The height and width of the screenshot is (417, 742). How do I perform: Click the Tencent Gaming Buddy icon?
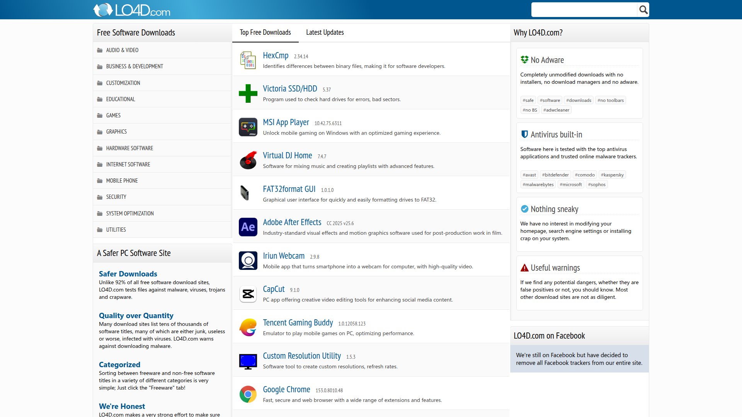(248, 327)
